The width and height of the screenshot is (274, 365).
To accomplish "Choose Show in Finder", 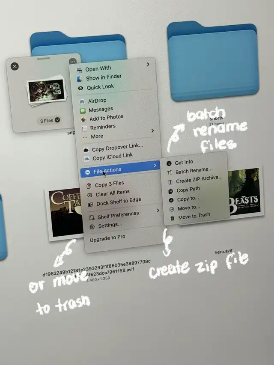I will (x=103, y=77).
